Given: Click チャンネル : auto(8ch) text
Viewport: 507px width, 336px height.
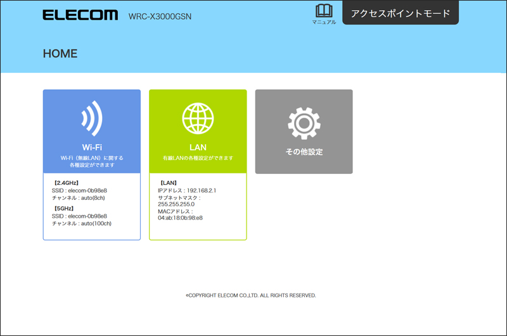Looking at the screenshot, I should (x=79, y=198).
